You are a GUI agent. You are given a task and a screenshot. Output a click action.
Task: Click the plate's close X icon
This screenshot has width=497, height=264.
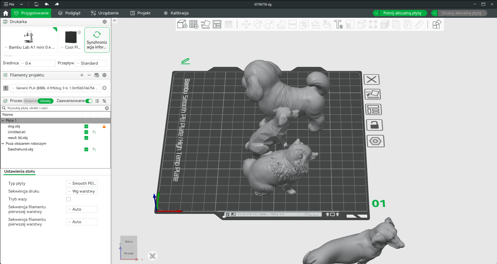click(372, 80)
